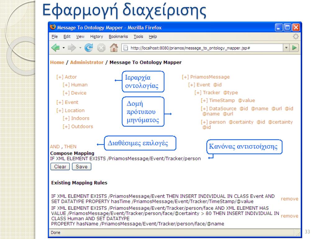This screenshot has width=318, height=239.
Task: Click the Save button
Action: [82, 167]
